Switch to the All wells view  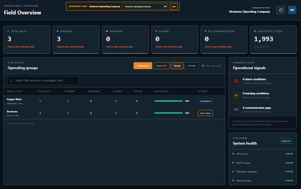192,66
